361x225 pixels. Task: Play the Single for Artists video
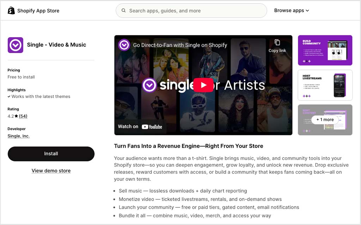203,85
